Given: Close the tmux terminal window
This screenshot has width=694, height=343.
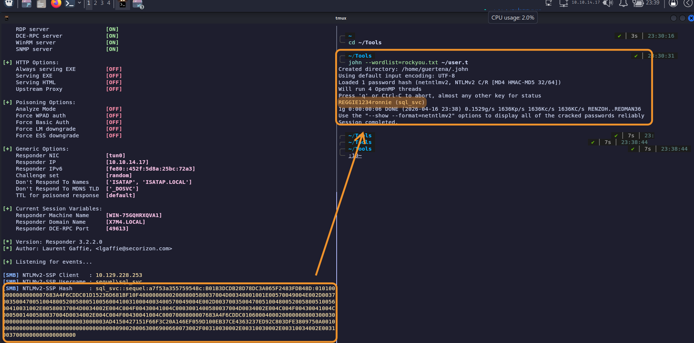Looking at the screenshot, I should tap(691, 18).
